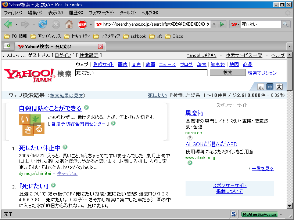Image resolution: width=294 pixels, height=220 pixels.
Task: Click the grey question mark icon under noroi.cc
Action: (x=190, y=138)
